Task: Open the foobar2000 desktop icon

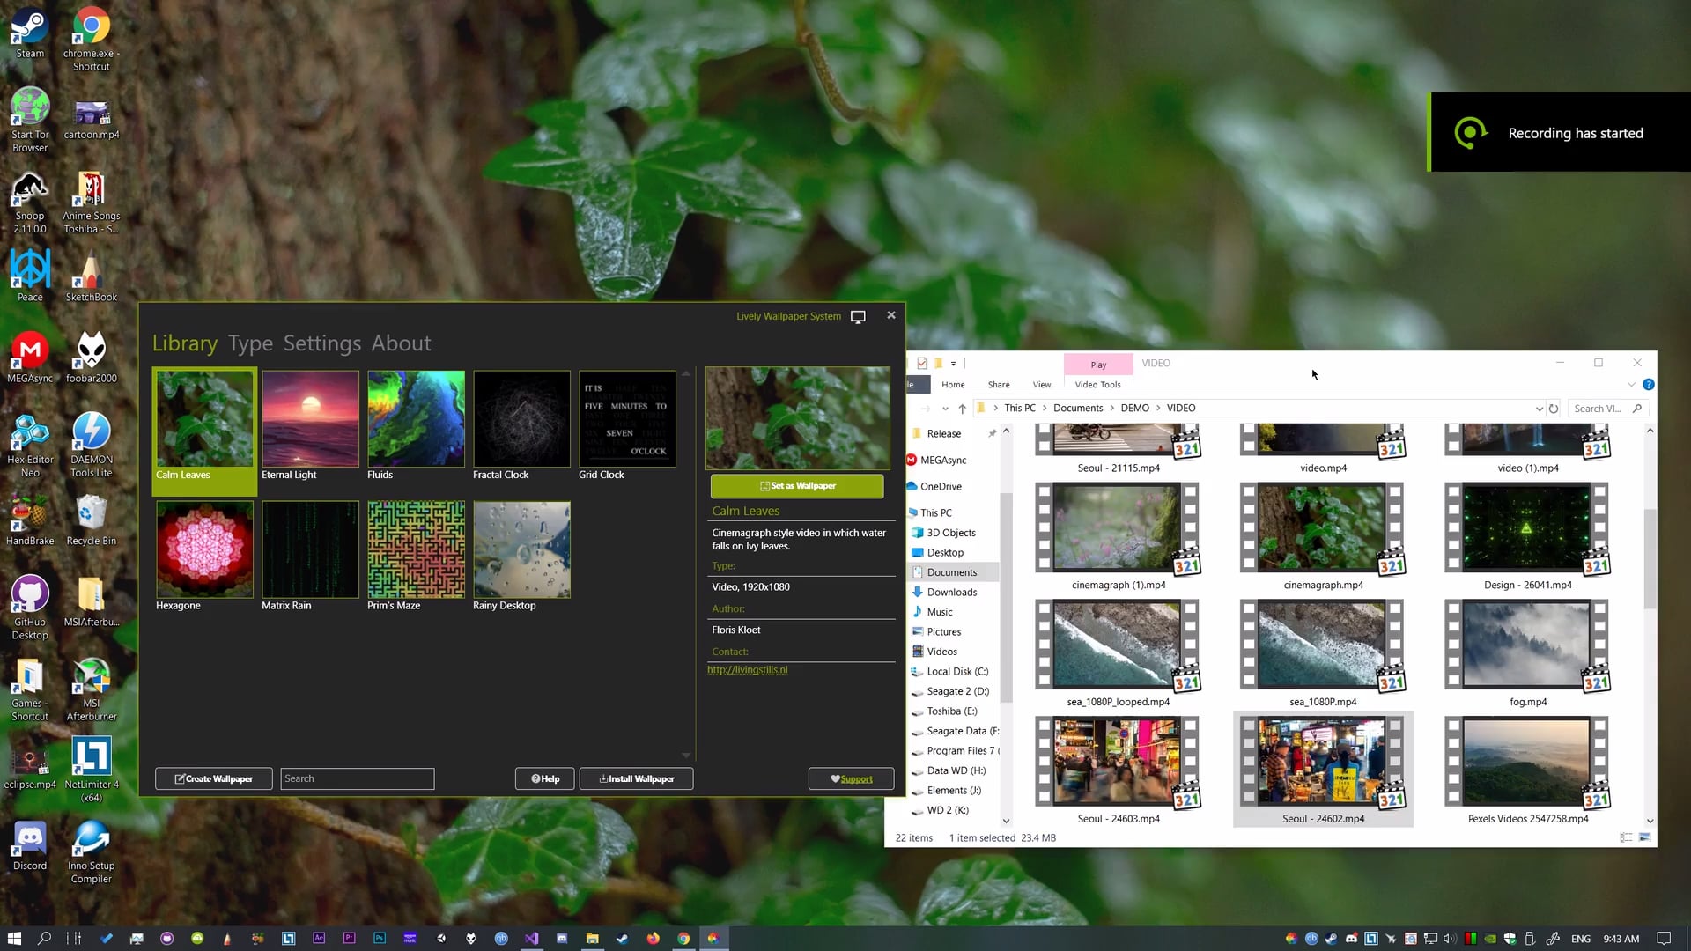Action: point(92,358)
